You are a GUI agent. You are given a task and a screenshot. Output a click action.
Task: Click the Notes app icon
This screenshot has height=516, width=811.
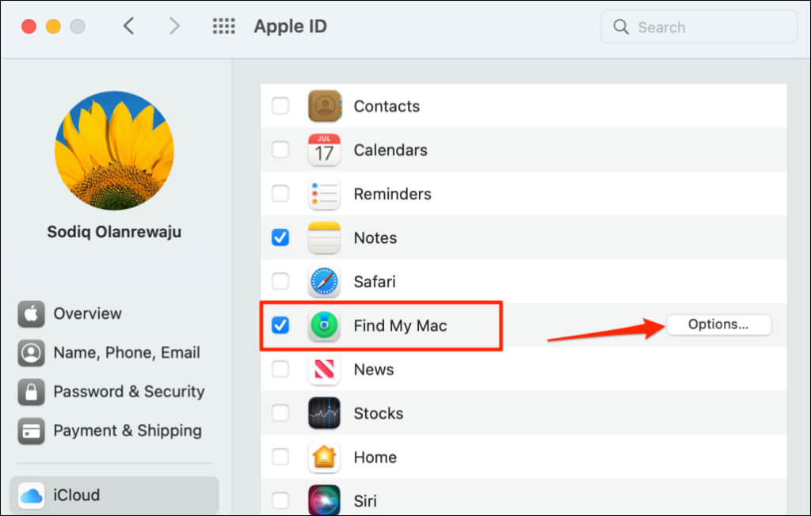[x=324, y=238]
